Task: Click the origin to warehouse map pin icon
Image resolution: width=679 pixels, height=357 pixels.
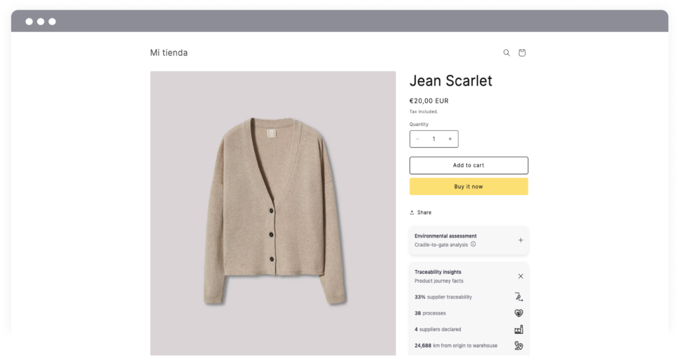Action: point(519,345)
